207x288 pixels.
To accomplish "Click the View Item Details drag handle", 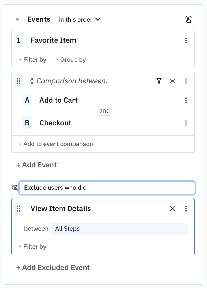I will coord(19,209).
